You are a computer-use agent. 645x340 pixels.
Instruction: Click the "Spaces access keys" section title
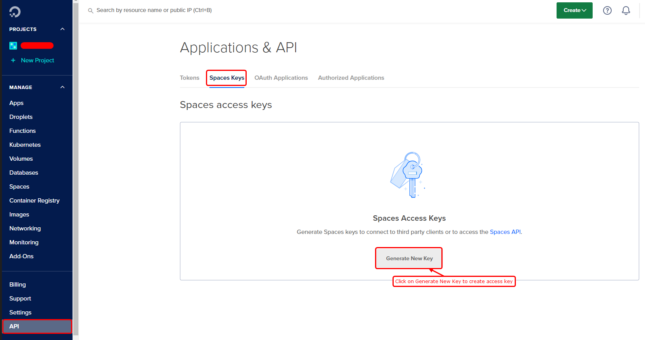pos(226,105)
